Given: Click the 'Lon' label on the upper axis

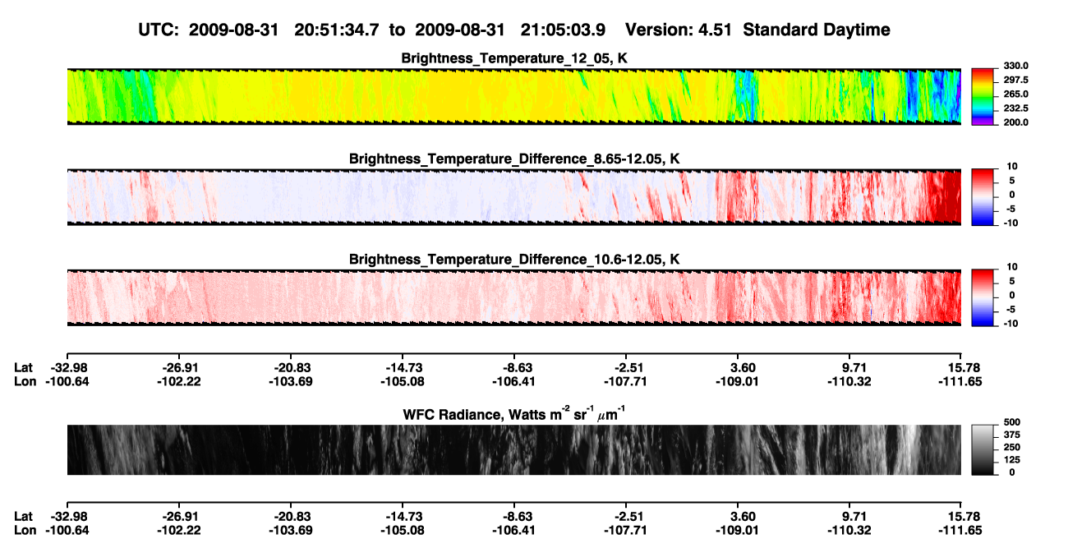Looking at the screenshot, I should 25,381.
